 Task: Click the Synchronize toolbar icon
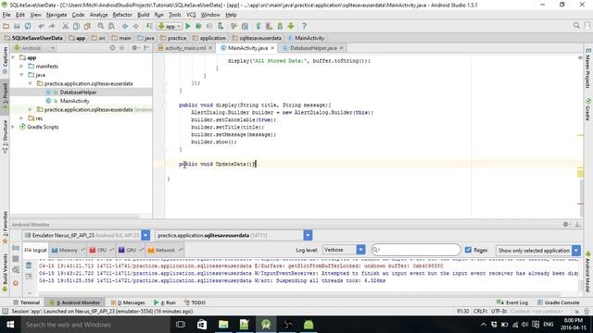[28, 26]
